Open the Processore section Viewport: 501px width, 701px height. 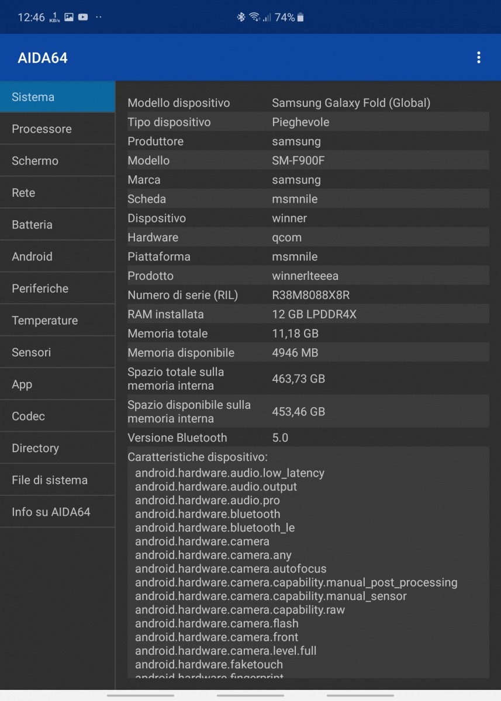coord(57,129)
